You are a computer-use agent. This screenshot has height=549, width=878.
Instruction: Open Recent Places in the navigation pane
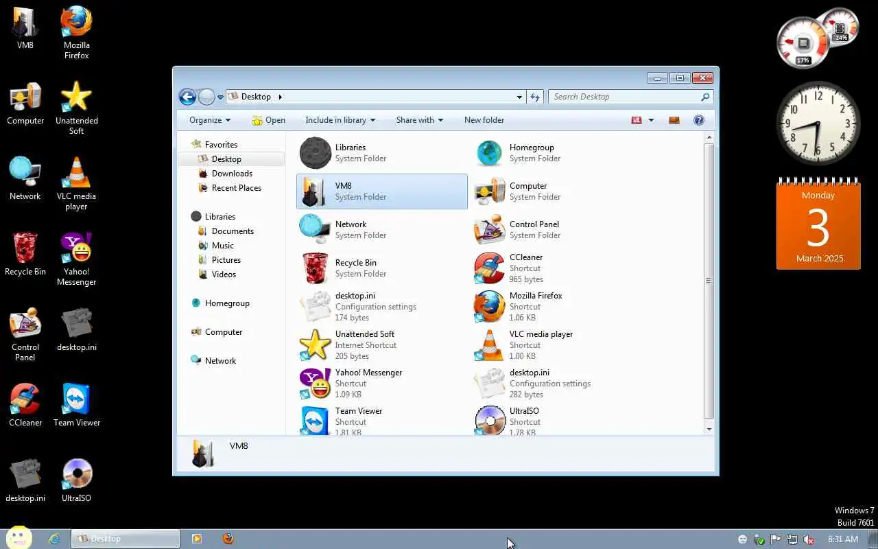236,188
